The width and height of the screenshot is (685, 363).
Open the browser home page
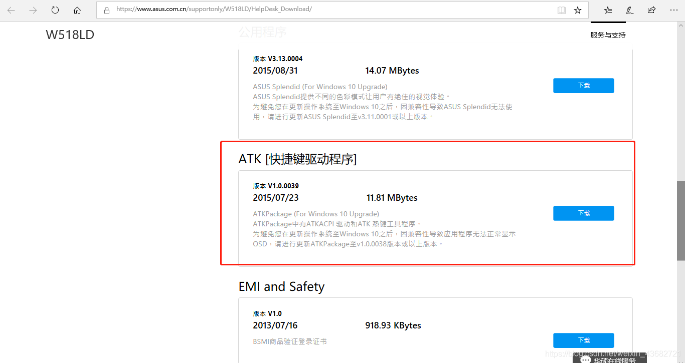77,10
